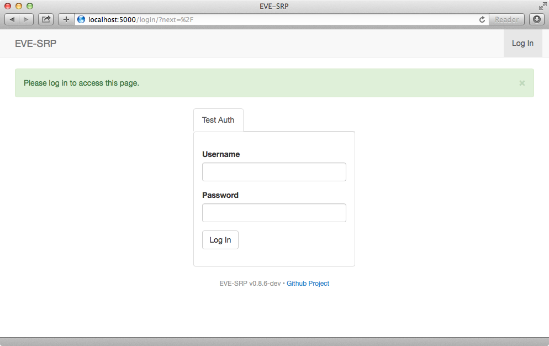The image size is (549, 346).
Task: Dismiss the 'Please log in' alert
Action: point(522,83)
